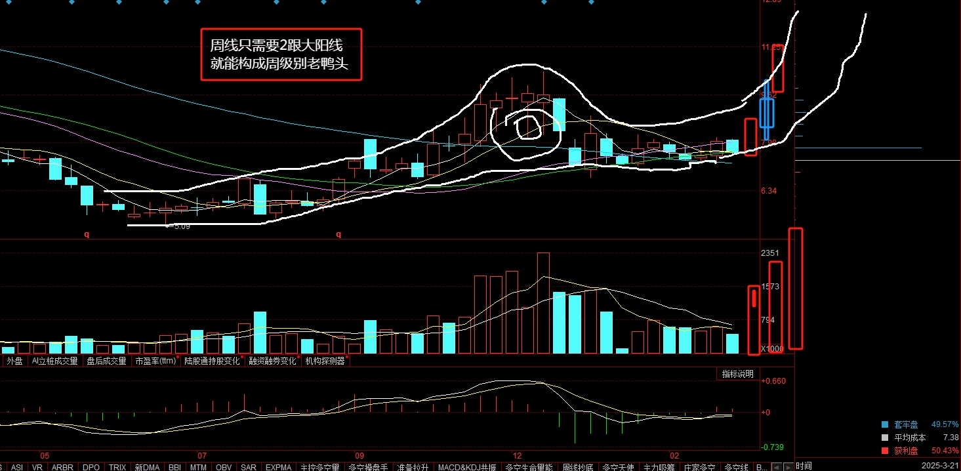Switch to the 周线抄底 indicator tab
Screen dimensions: 961x471
[x=579, y=467]
